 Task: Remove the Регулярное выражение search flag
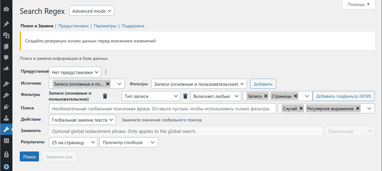click(x=358, y=109)
